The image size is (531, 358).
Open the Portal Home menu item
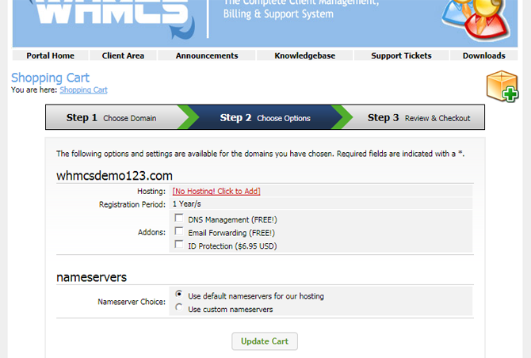(x=51, y=55)
